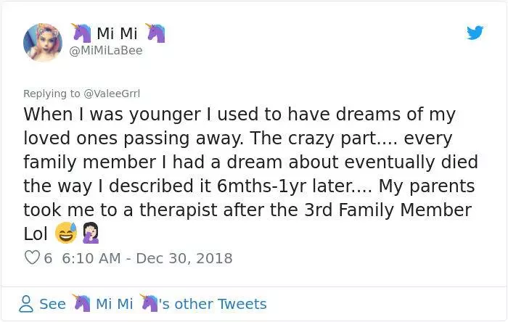
Task: Click the Twitter bird logo
Action: pos(475,33)
